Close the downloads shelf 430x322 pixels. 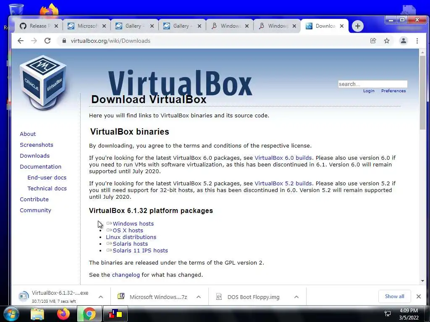tap(419, 296)
